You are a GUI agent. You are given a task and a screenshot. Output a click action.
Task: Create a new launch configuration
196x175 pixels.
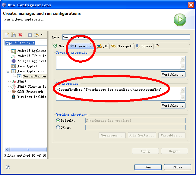[7, 35]
